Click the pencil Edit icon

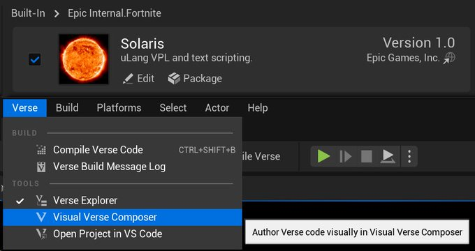pyautogui.click(x=128, y=79)
